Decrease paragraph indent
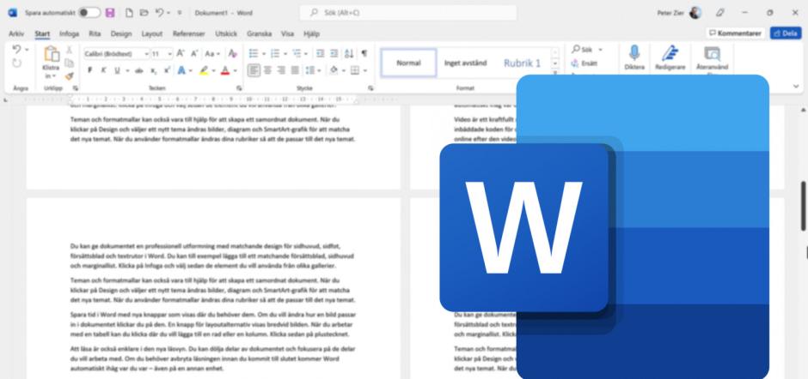Screen dimensions: 808x379 [320, 53]
